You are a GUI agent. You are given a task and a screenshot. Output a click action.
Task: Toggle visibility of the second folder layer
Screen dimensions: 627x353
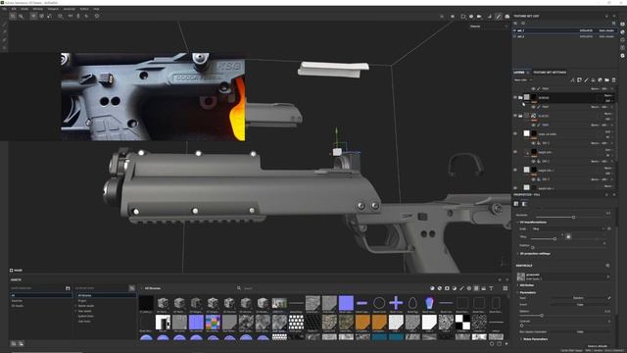click(515, 116)
